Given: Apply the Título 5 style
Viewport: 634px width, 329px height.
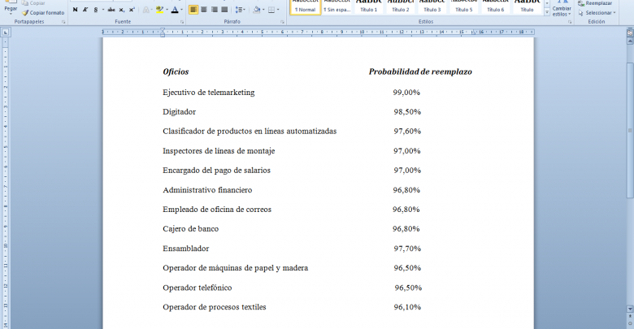Looking at the screenshot, I should pyautogui.click(x=464, y=6).
